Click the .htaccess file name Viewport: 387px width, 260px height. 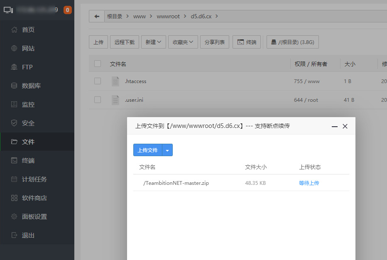135,81
